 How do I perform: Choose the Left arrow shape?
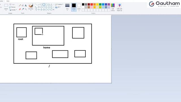click(x=49, y=7)
